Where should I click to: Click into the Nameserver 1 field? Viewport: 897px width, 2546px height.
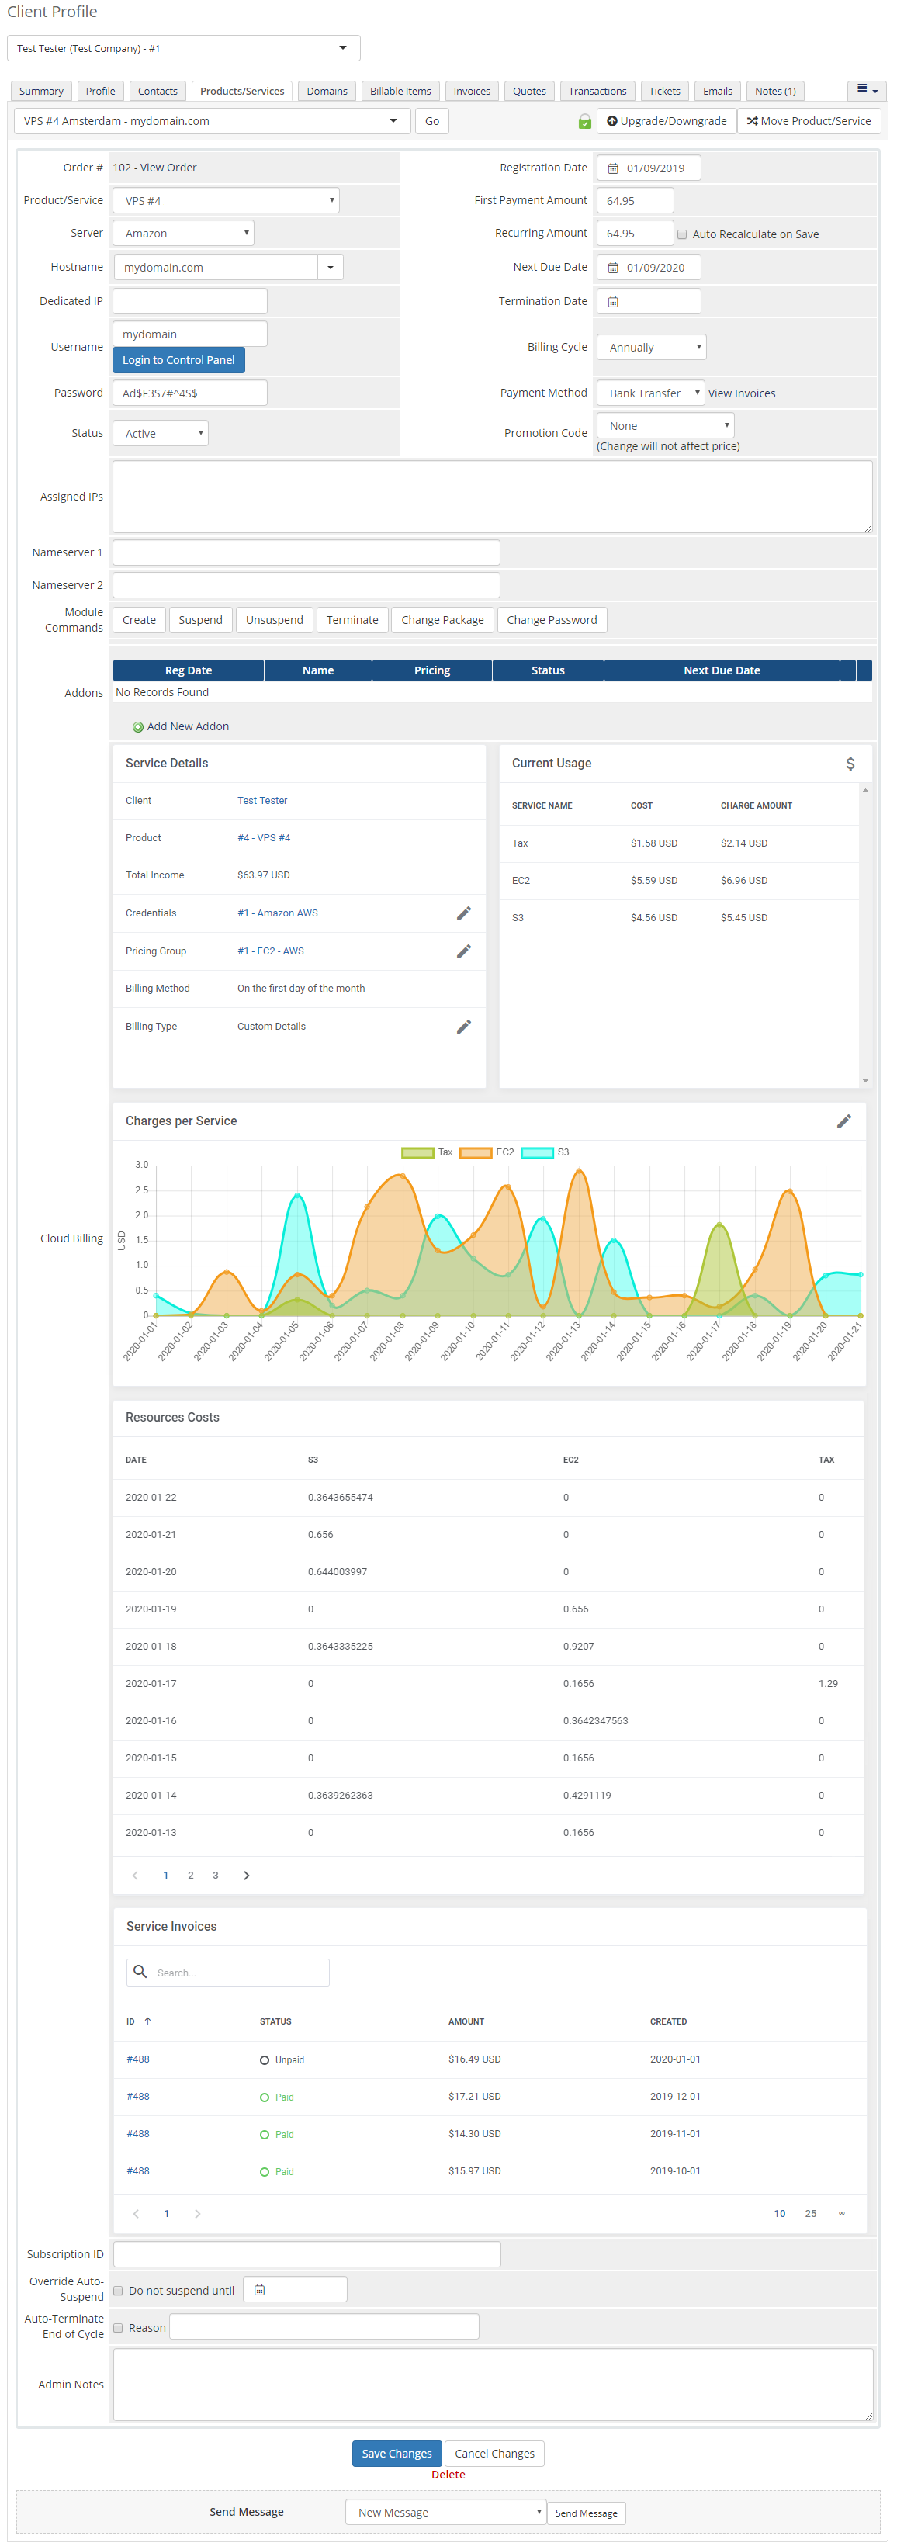click(x=307, y=552)
